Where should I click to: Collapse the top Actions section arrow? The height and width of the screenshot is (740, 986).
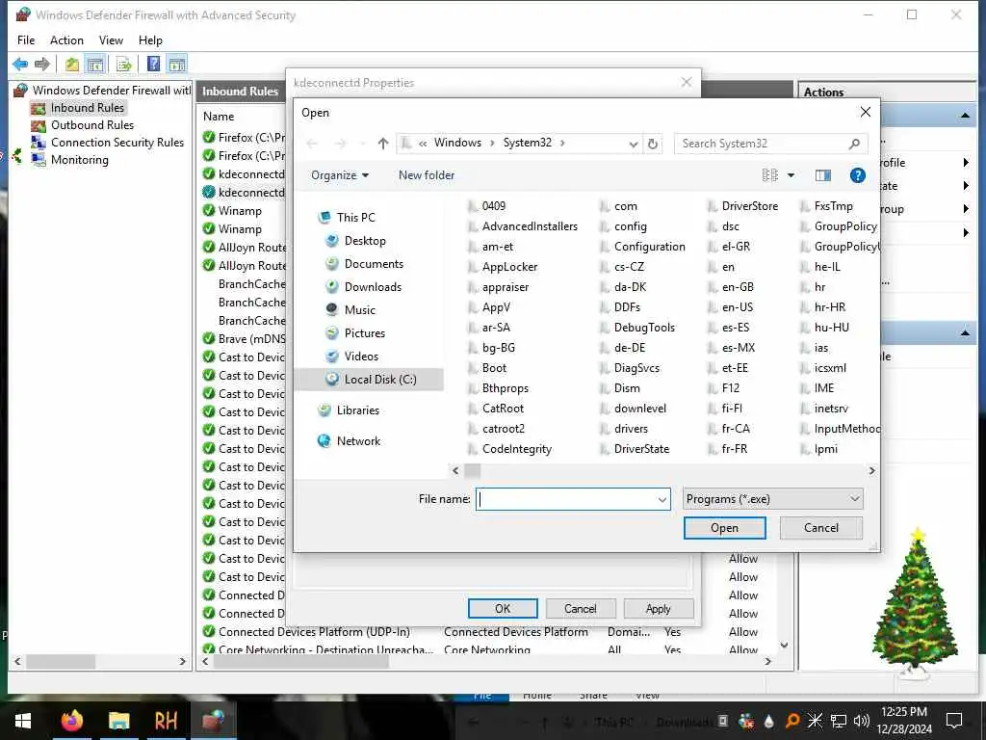[965, 116]
